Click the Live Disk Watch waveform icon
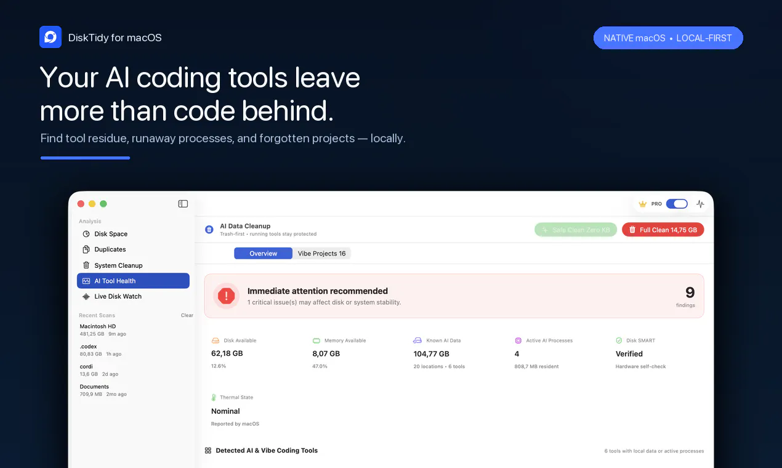The width and height of the screenshot is (782, 468). 86,296
